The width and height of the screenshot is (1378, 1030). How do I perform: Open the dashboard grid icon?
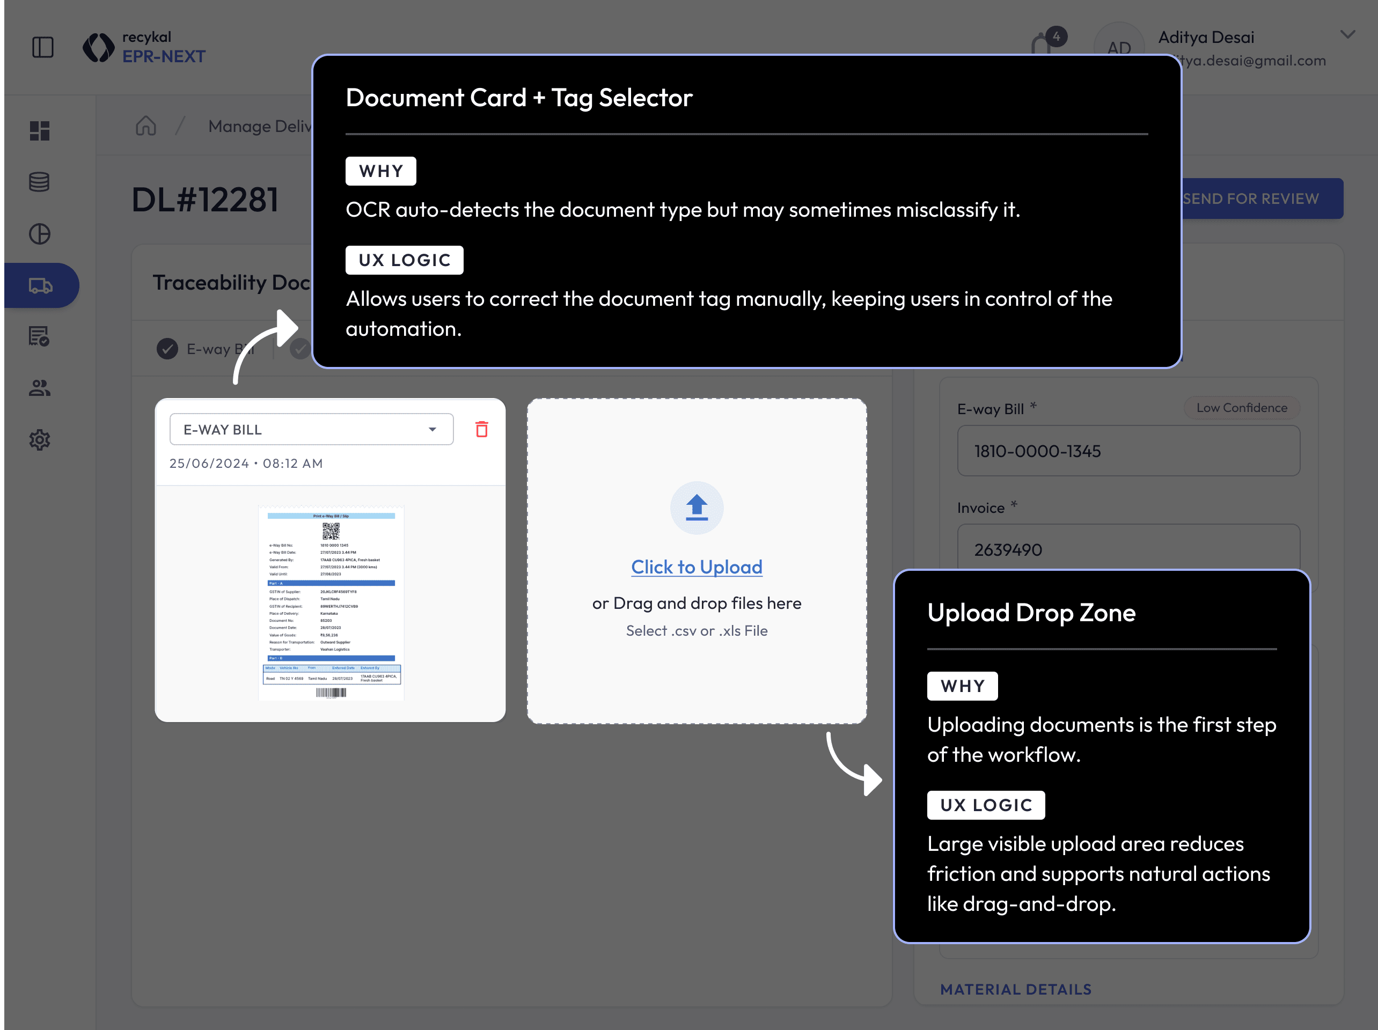coord(39,131)
